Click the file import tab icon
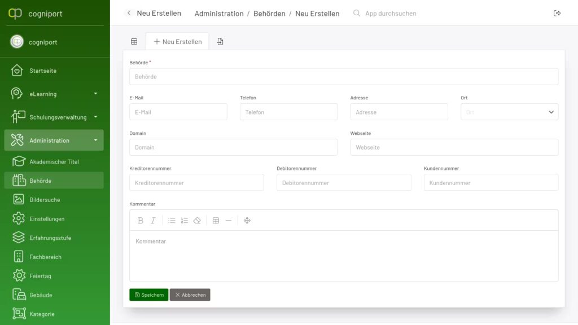This screenshot has height=325, width=578. pos(220,41)
